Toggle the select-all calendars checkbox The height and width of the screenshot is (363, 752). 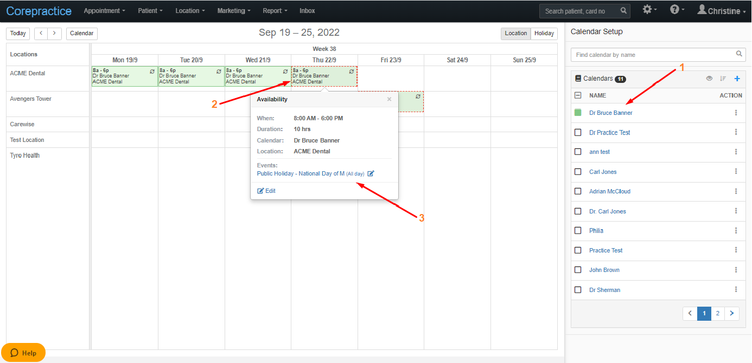point(578,95)
